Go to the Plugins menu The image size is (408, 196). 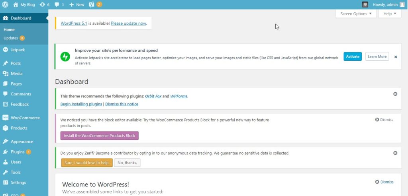point(18,152)
